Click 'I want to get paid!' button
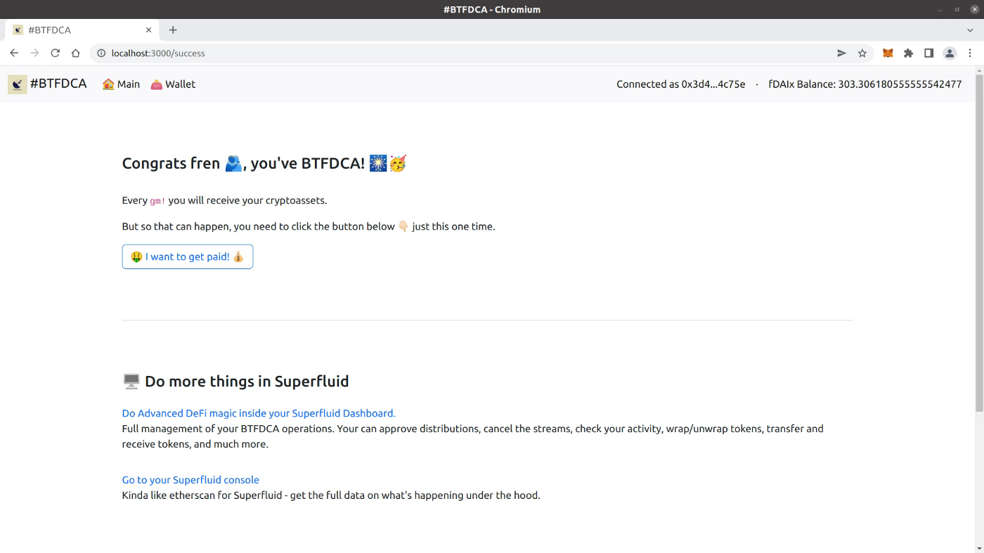 click(188, 256)
